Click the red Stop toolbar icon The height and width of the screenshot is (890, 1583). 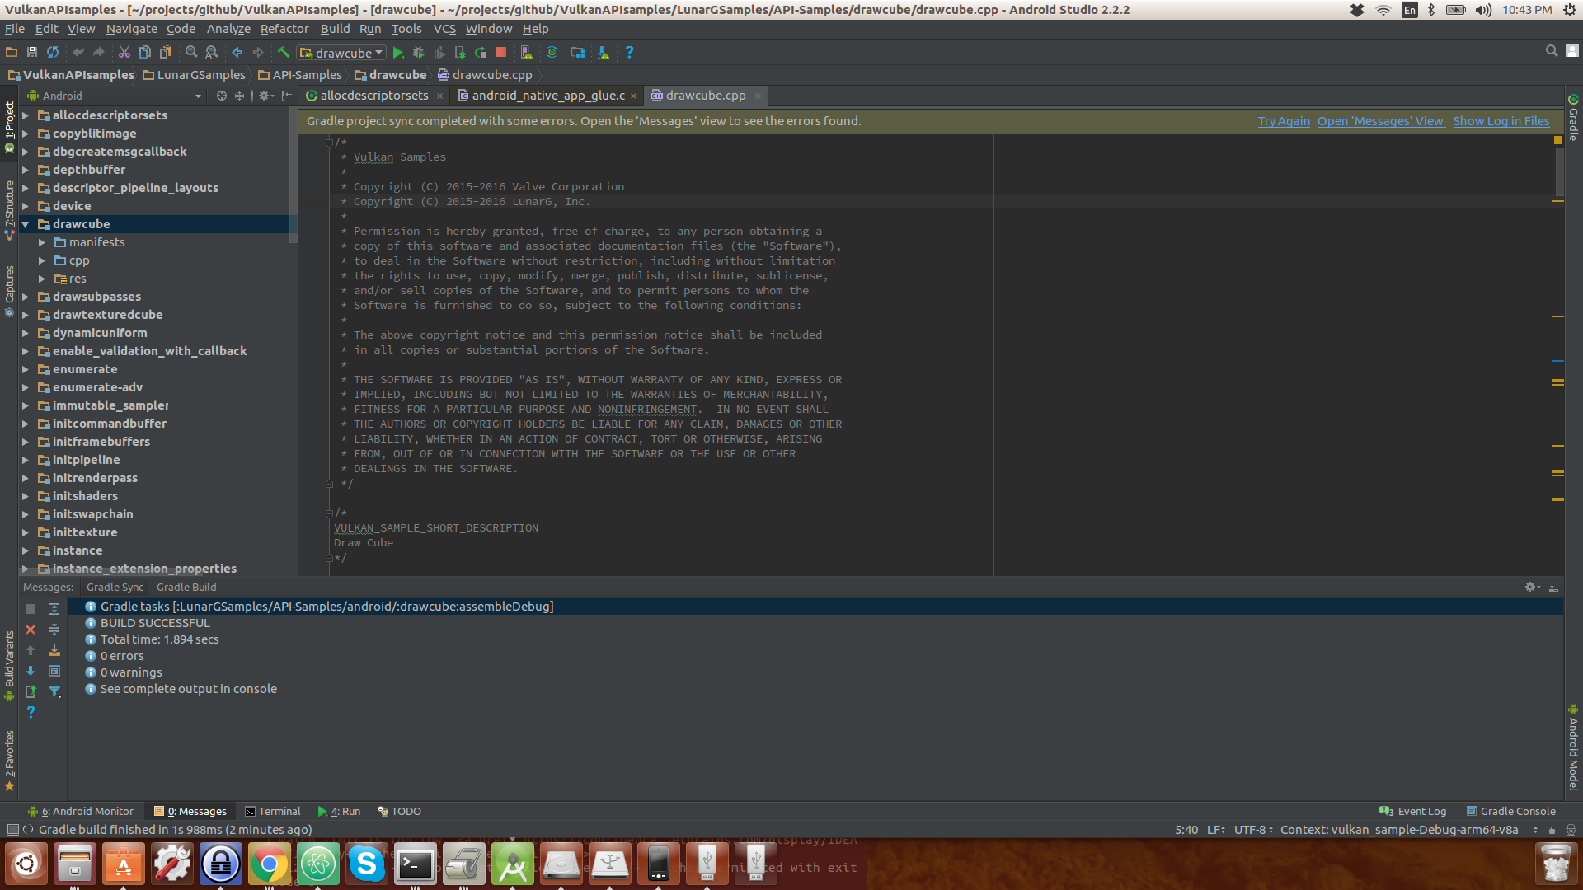501,52
